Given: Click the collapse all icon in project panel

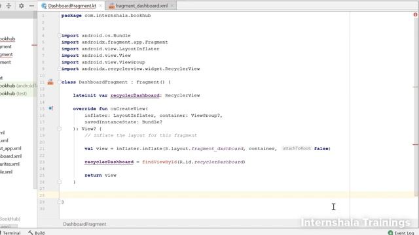Looking at the screenshot, I should (9, 6).
